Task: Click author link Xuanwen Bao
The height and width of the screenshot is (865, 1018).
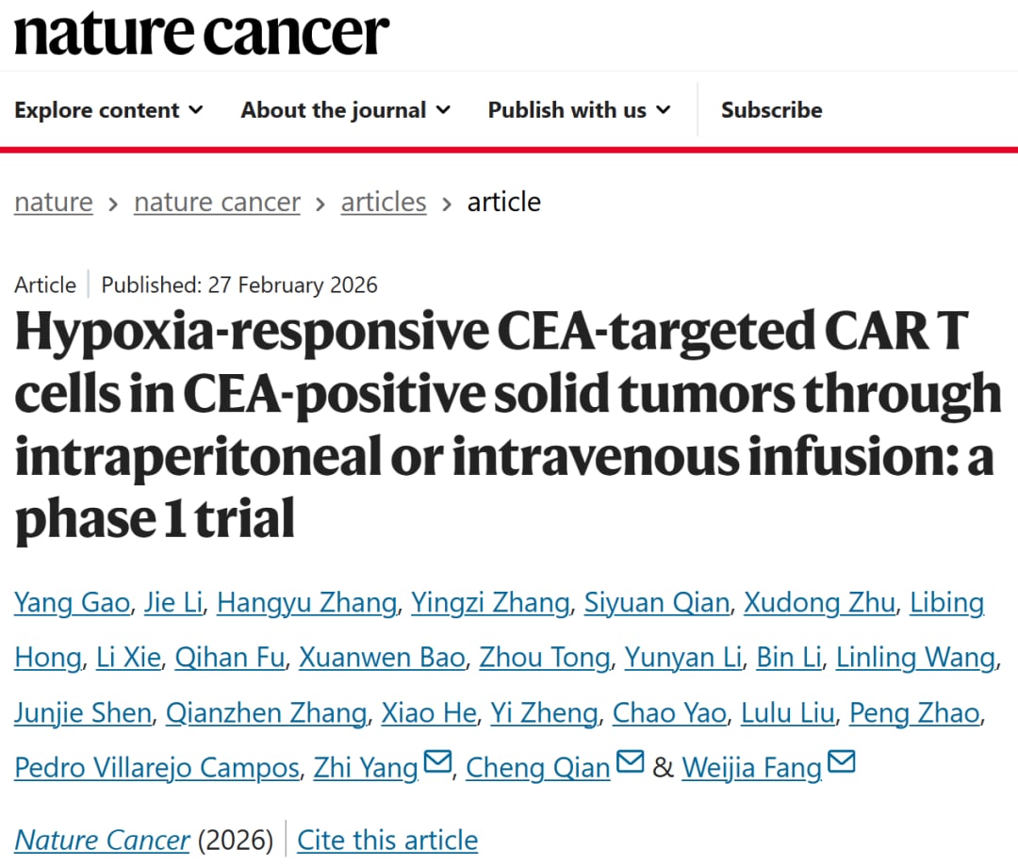Action: point(382,658)
